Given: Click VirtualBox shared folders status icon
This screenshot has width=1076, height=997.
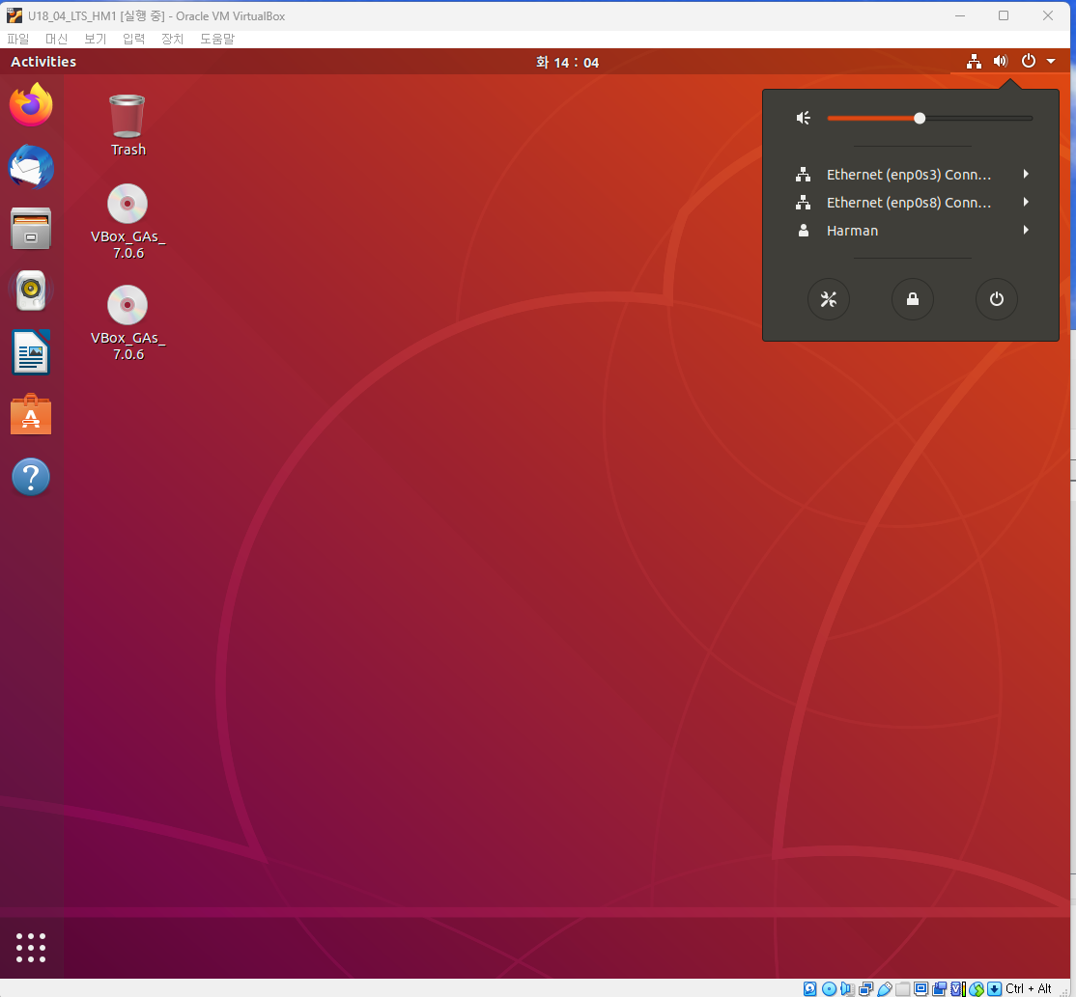Looking at the screenshot, I should pos(902,988).
